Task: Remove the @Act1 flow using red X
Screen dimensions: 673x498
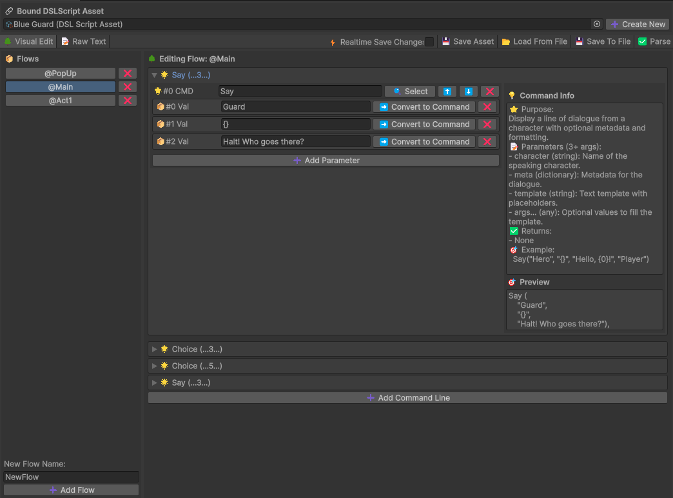Action: (128, 101)
